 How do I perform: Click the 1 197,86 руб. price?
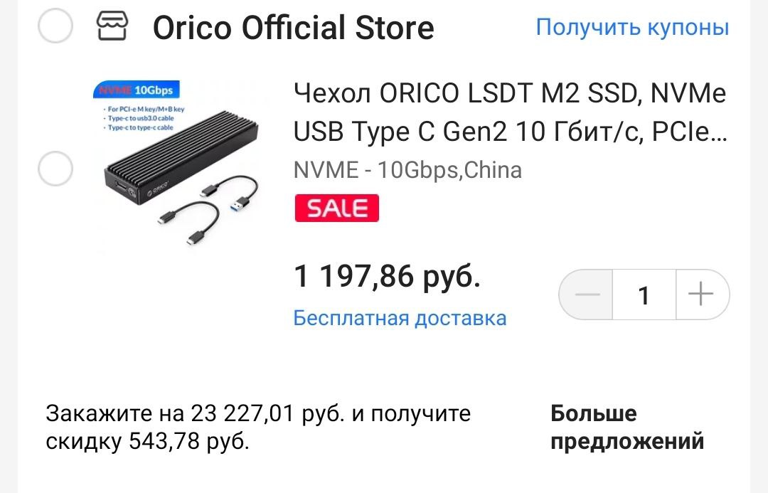pos(387,276)
